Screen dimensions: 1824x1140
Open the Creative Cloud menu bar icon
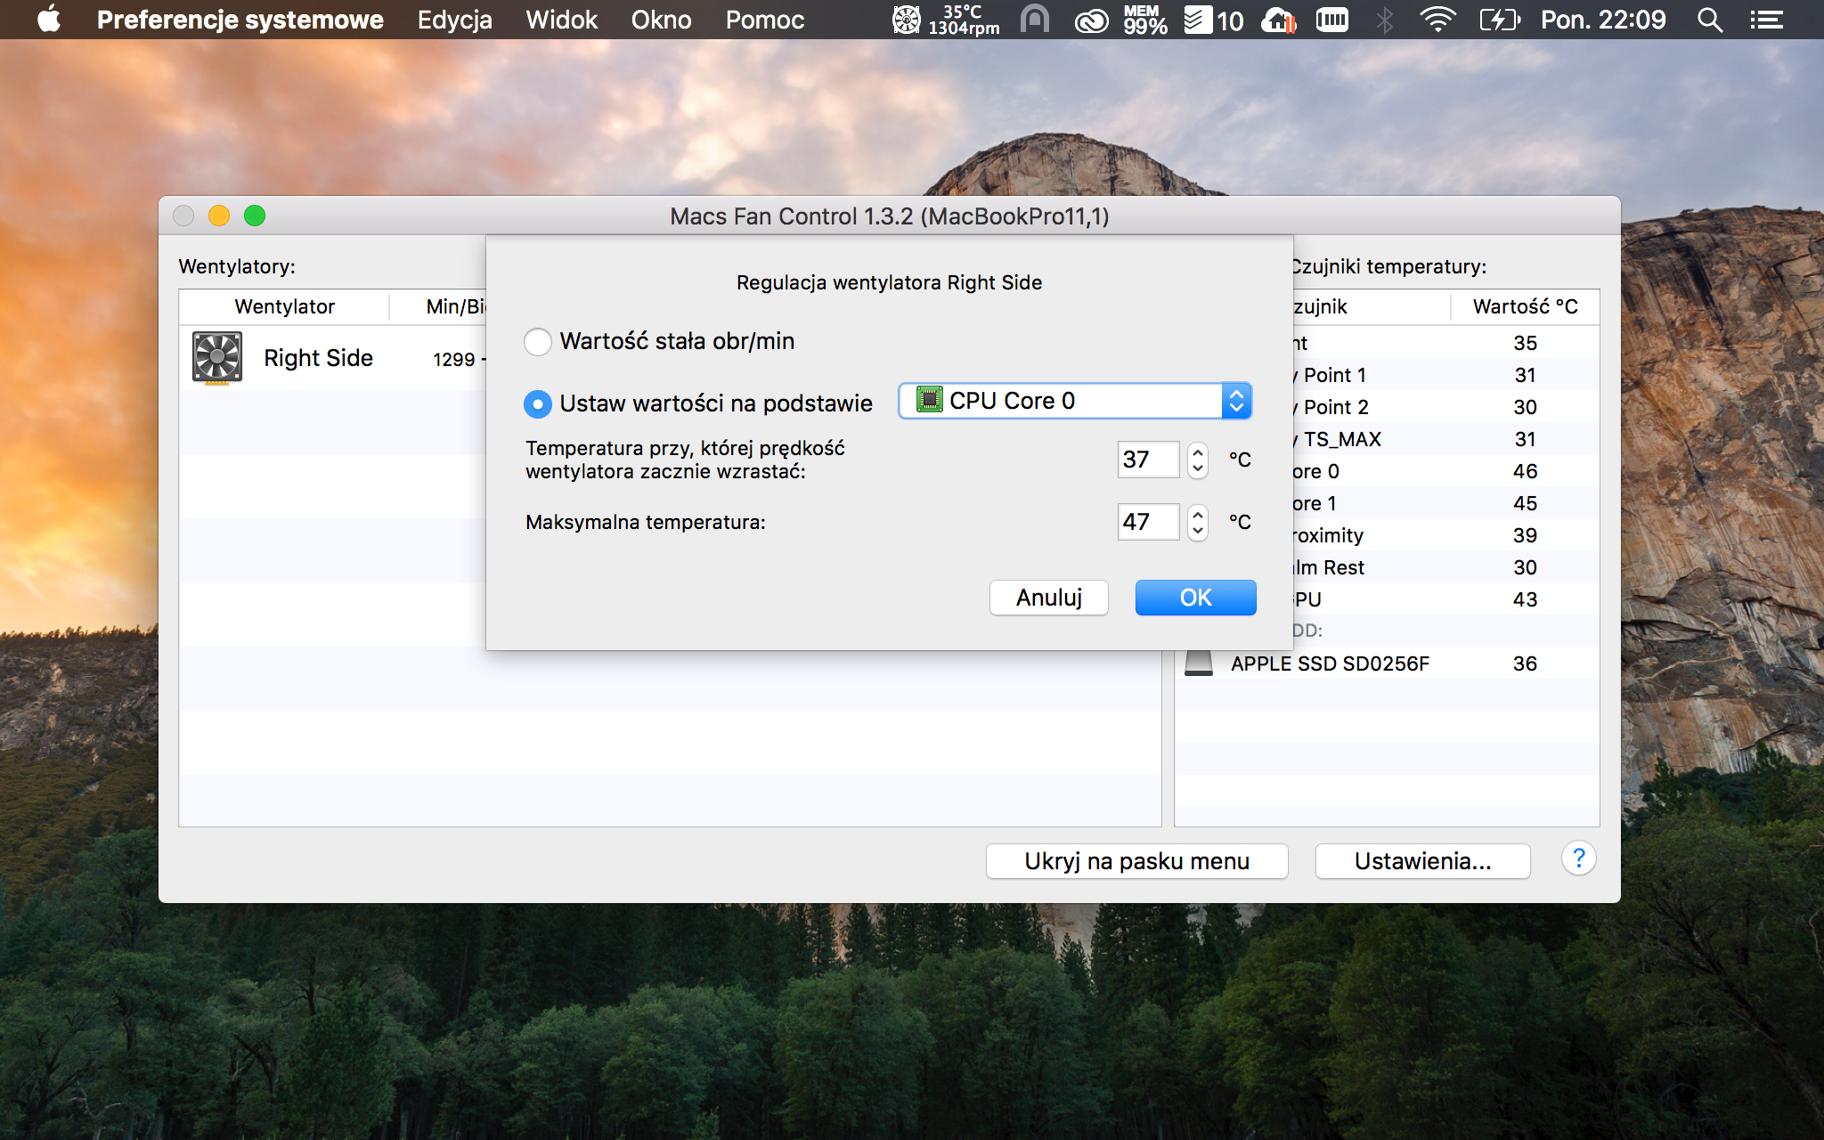point(1091,20)
